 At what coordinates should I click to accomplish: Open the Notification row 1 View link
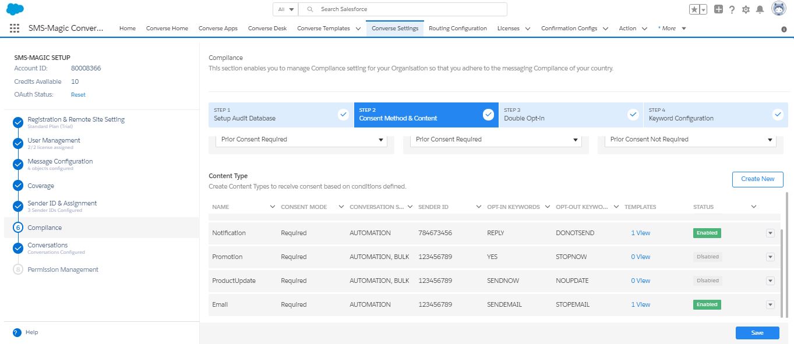(x=640, y=233)
